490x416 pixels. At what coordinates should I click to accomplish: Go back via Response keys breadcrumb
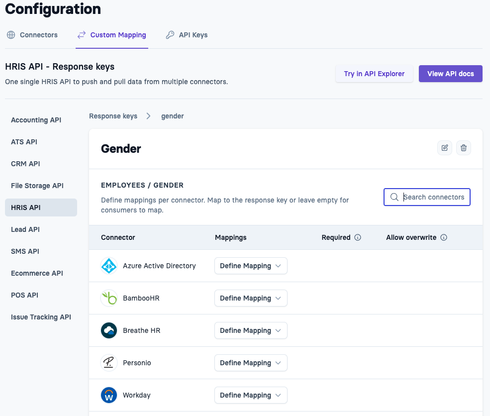[x=113, y=116]
